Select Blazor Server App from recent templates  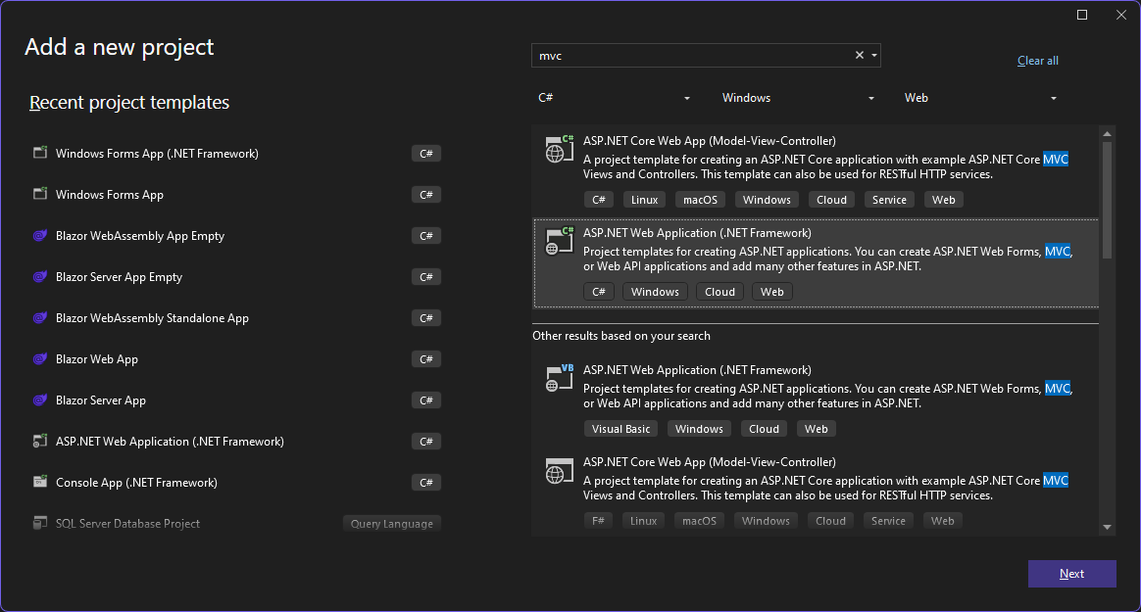[101, 400]
